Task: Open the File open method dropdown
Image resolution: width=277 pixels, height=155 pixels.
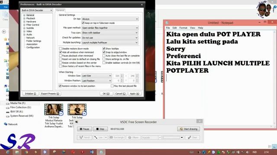Action: [x=110, y=28]
